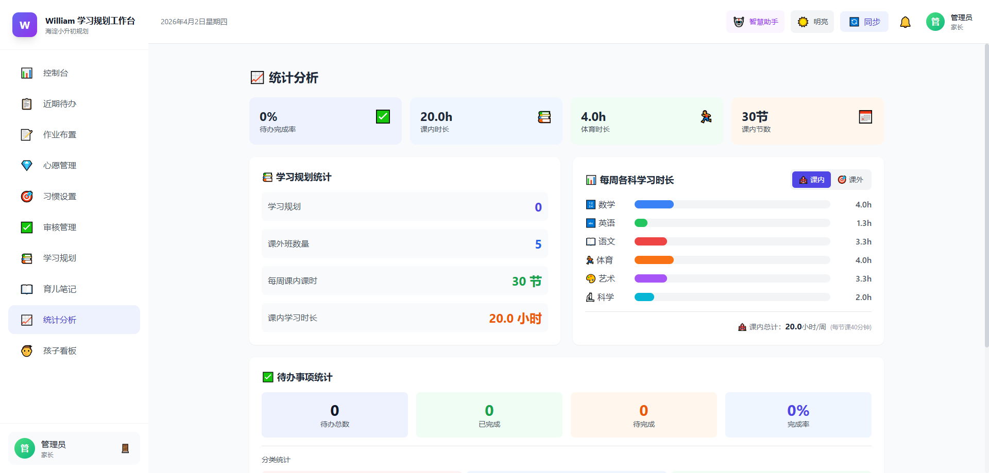Click the notification bell icon
989x473 pixels.
pos(905,22)
